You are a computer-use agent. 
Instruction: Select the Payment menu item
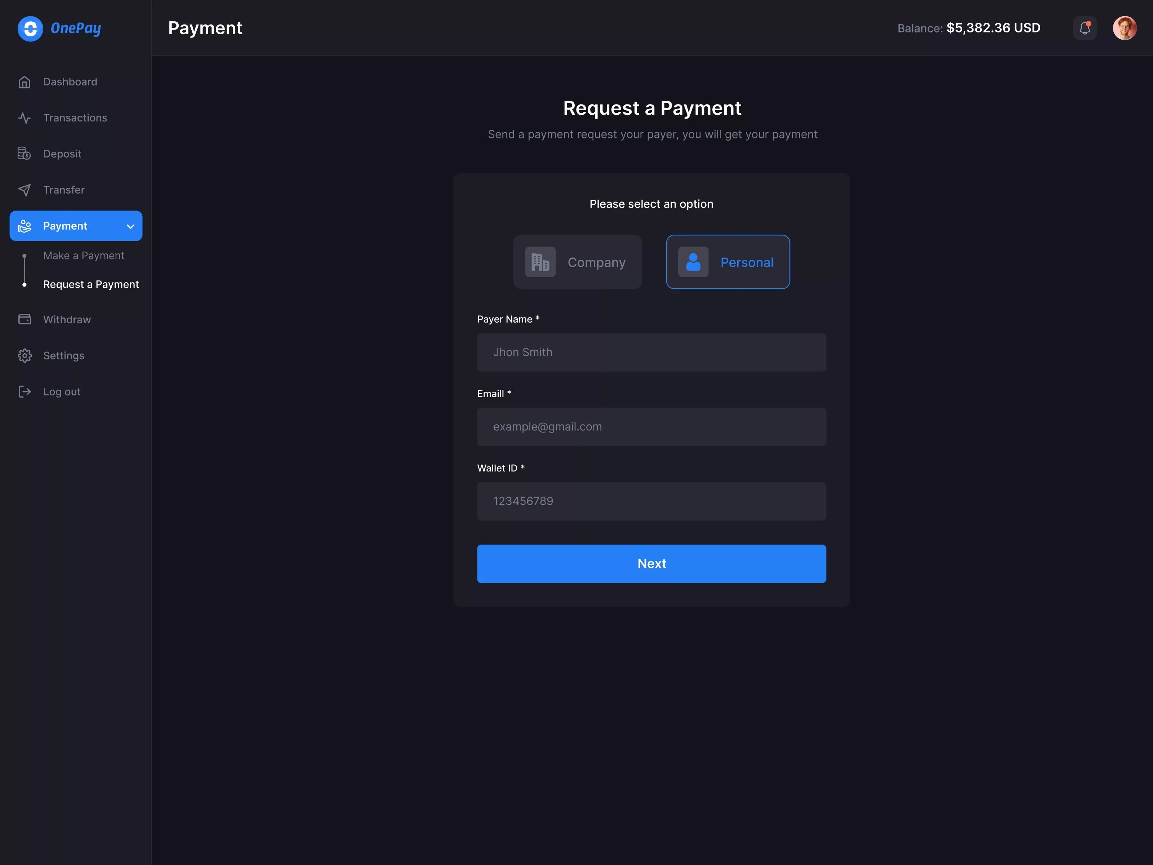coord(76,226)
